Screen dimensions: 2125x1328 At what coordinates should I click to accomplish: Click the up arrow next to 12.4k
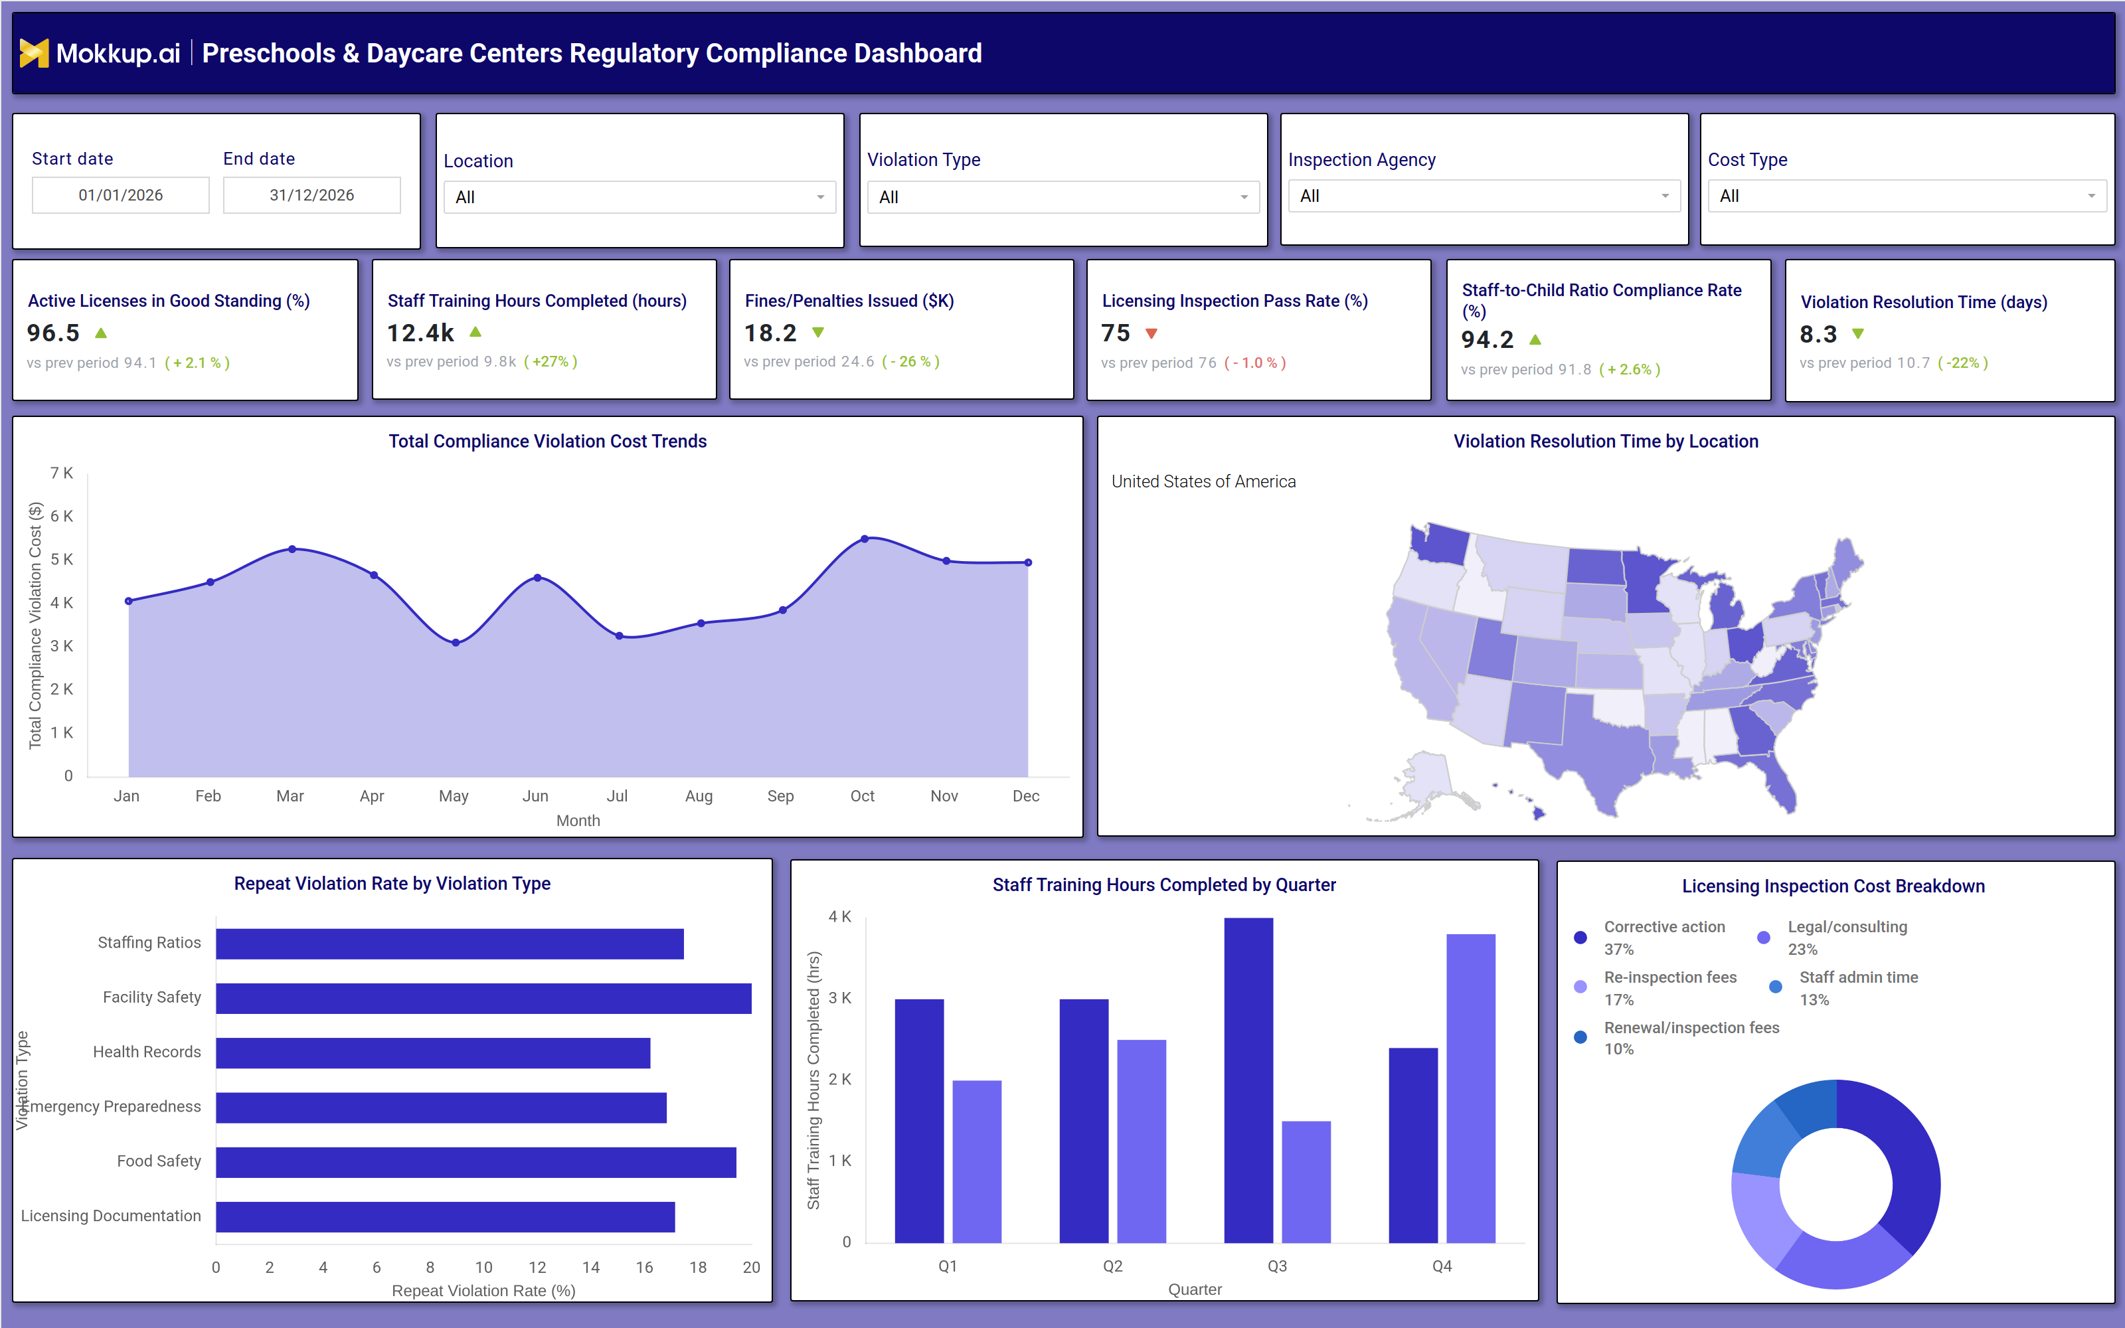coord(475,332)
